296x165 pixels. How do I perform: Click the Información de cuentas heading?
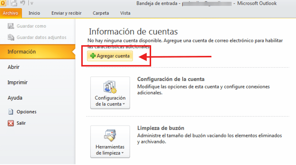pyautogui.click(x=133, y=32)
